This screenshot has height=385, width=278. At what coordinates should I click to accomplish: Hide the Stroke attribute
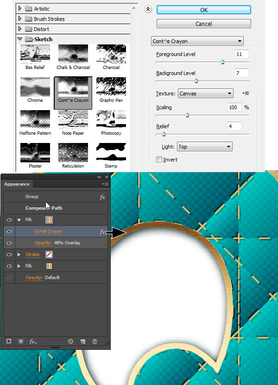pyautogui.click(x=9, y=255)
